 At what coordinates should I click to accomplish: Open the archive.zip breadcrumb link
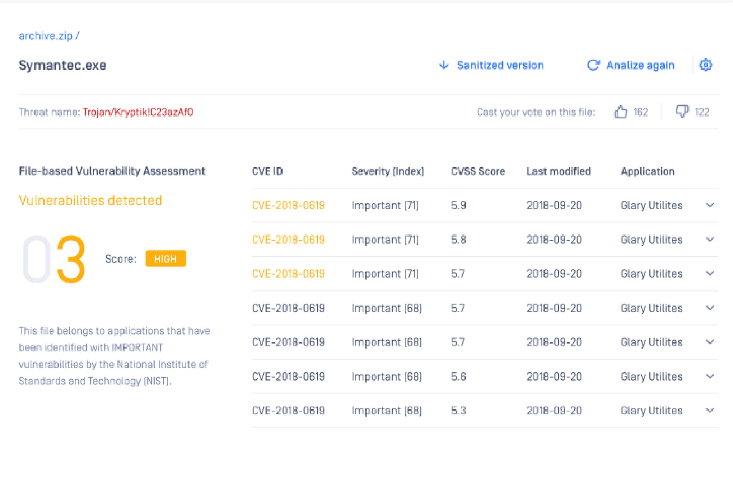click(46, 36)
